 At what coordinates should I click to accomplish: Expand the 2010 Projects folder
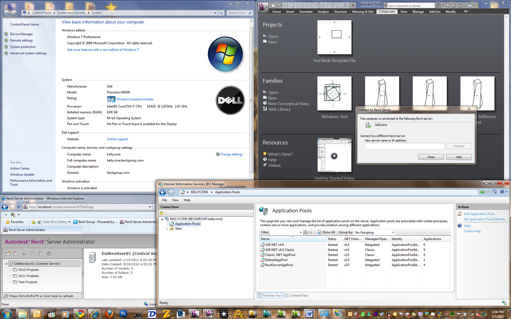[x=10, y=270]
